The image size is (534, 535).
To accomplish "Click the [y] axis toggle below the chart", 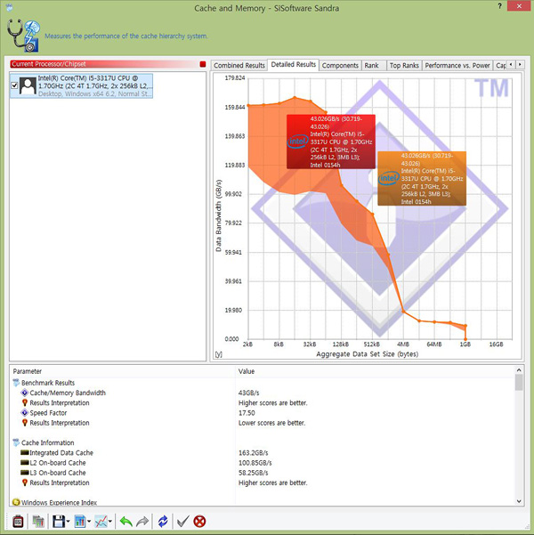I will click(x=218, y=354).
